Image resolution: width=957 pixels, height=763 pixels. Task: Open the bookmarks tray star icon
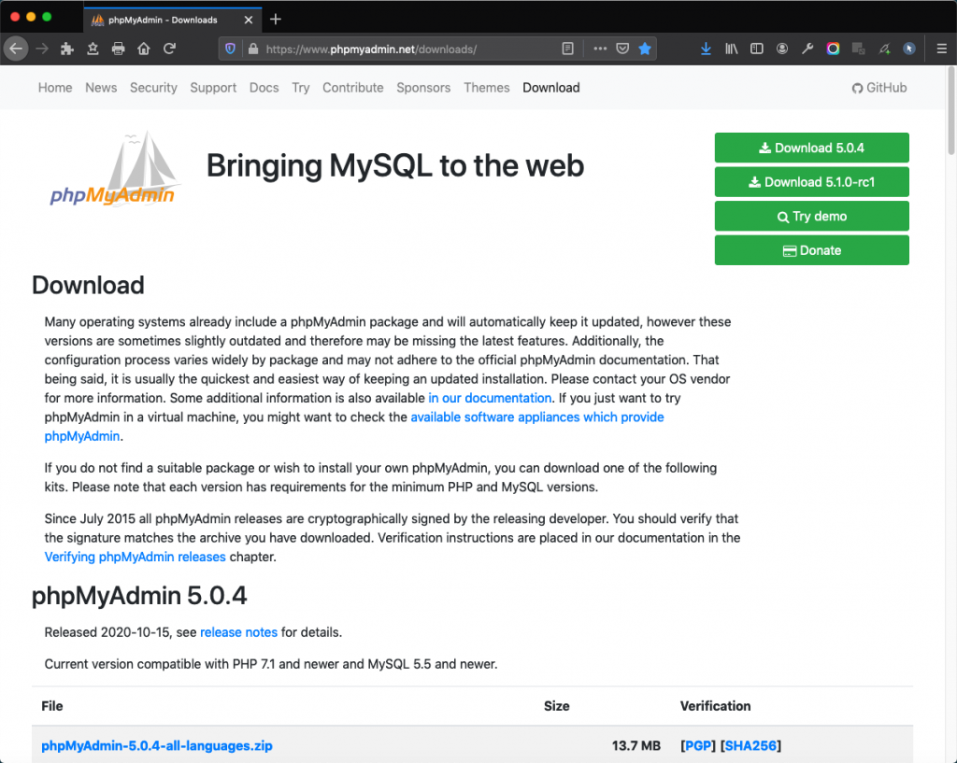(x=93, y=49)
